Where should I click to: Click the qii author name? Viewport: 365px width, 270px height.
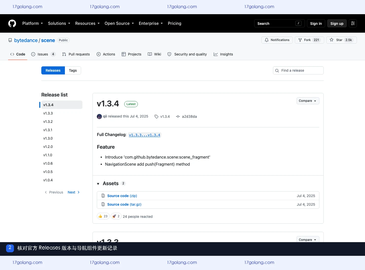tap(105, 116)
